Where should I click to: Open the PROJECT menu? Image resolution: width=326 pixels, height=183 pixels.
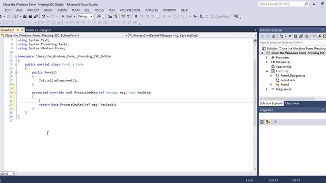tap(33, 10)
